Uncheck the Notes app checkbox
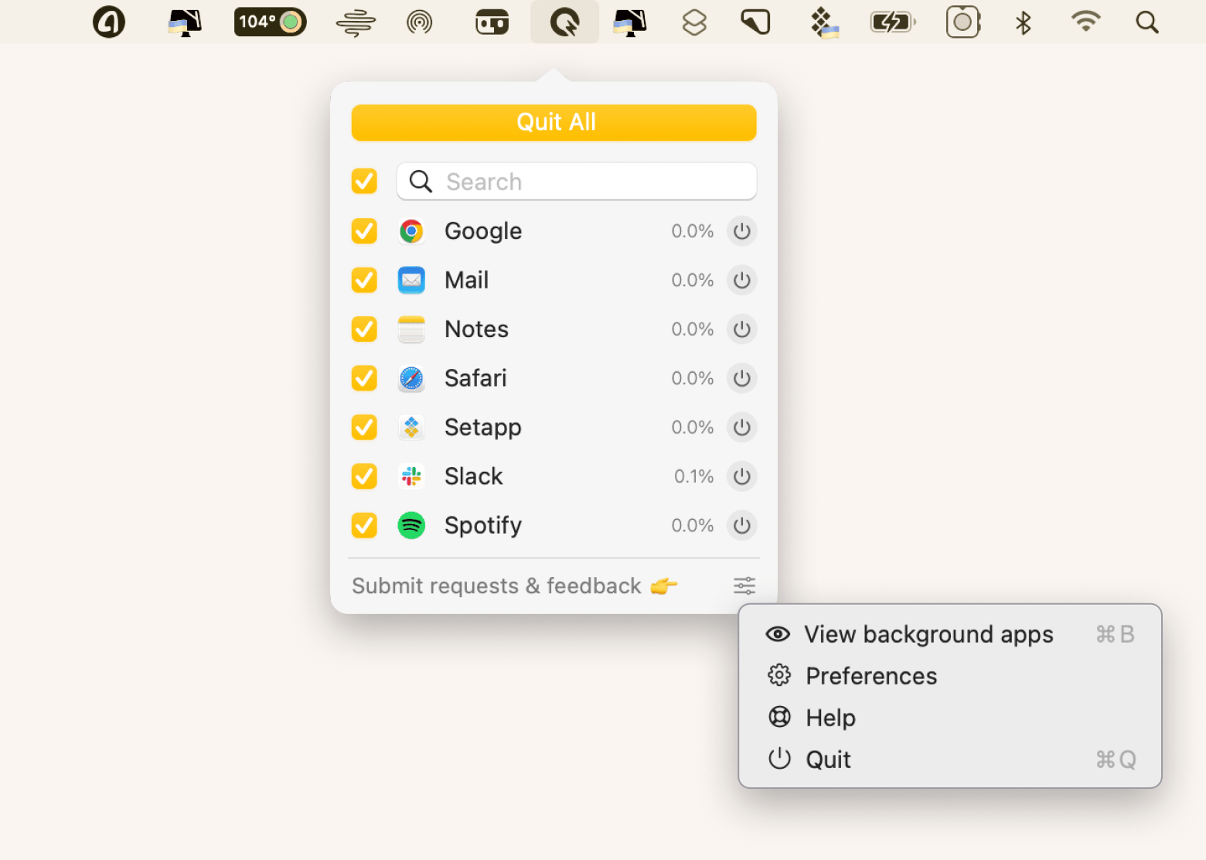 tap(364, 329)
